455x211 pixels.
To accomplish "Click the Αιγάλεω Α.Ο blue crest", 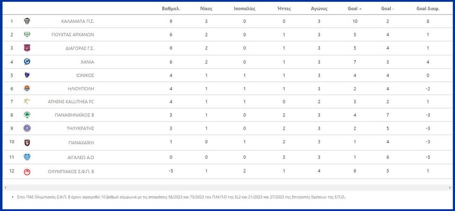I will (27, 157).
